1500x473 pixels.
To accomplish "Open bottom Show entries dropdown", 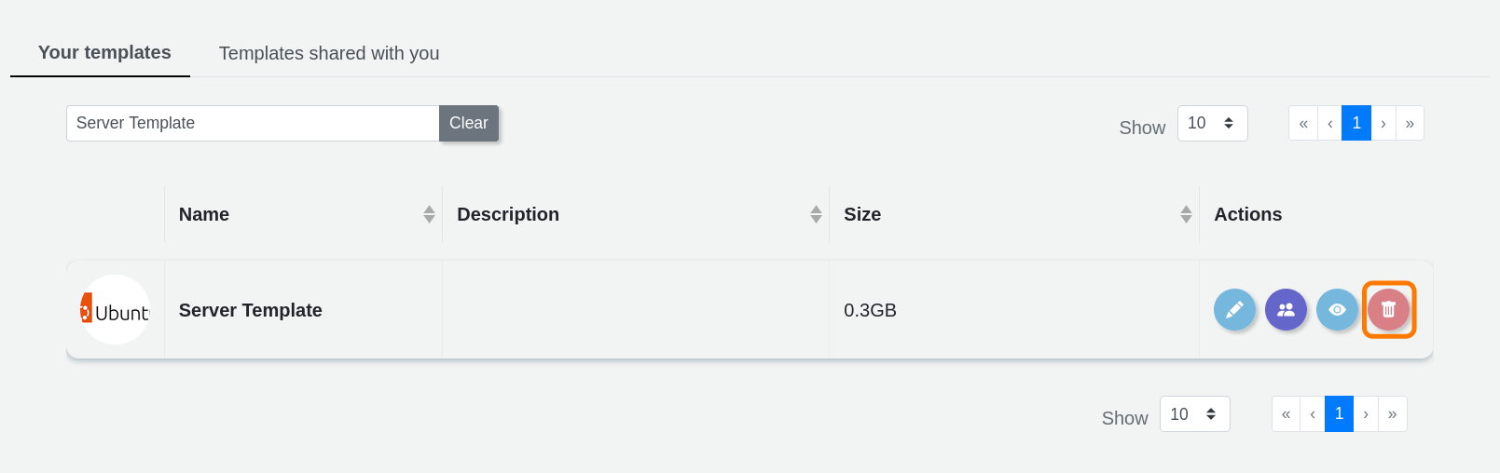I will 1194,414.
